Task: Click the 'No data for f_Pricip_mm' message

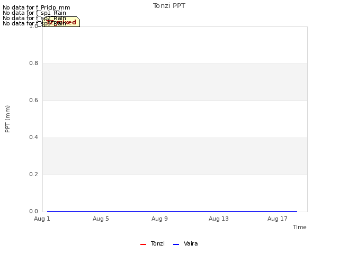Action: pos(37,7)
